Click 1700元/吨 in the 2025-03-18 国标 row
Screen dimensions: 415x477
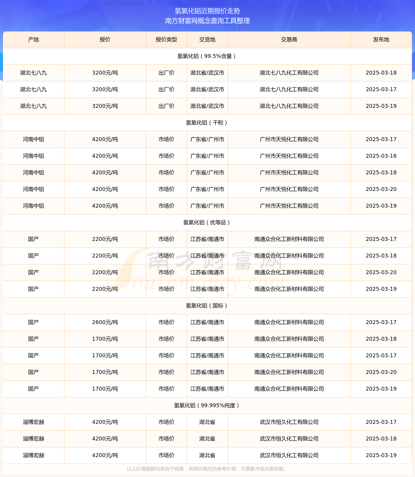point(105,339)
